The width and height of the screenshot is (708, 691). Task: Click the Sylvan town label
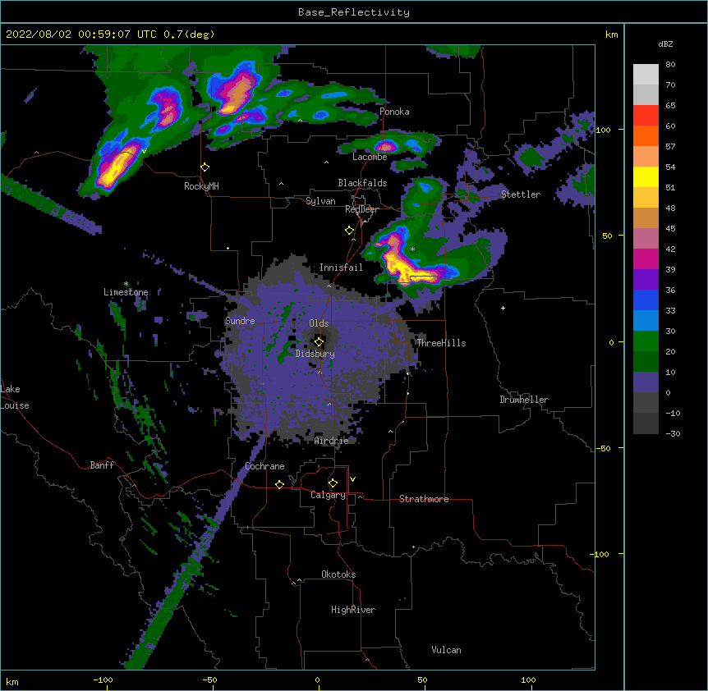pos(320,201)
